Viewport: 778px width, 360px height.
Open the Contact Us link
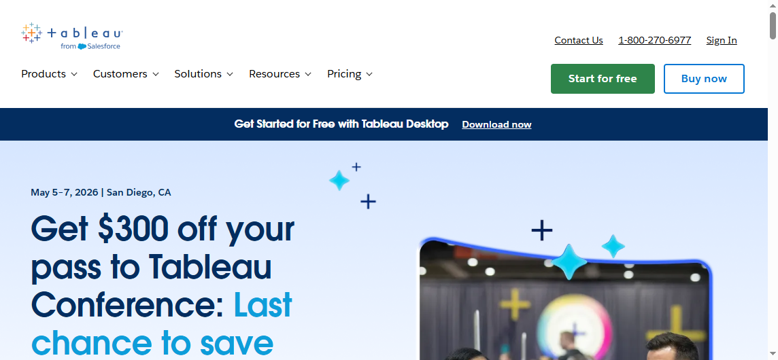579,40
